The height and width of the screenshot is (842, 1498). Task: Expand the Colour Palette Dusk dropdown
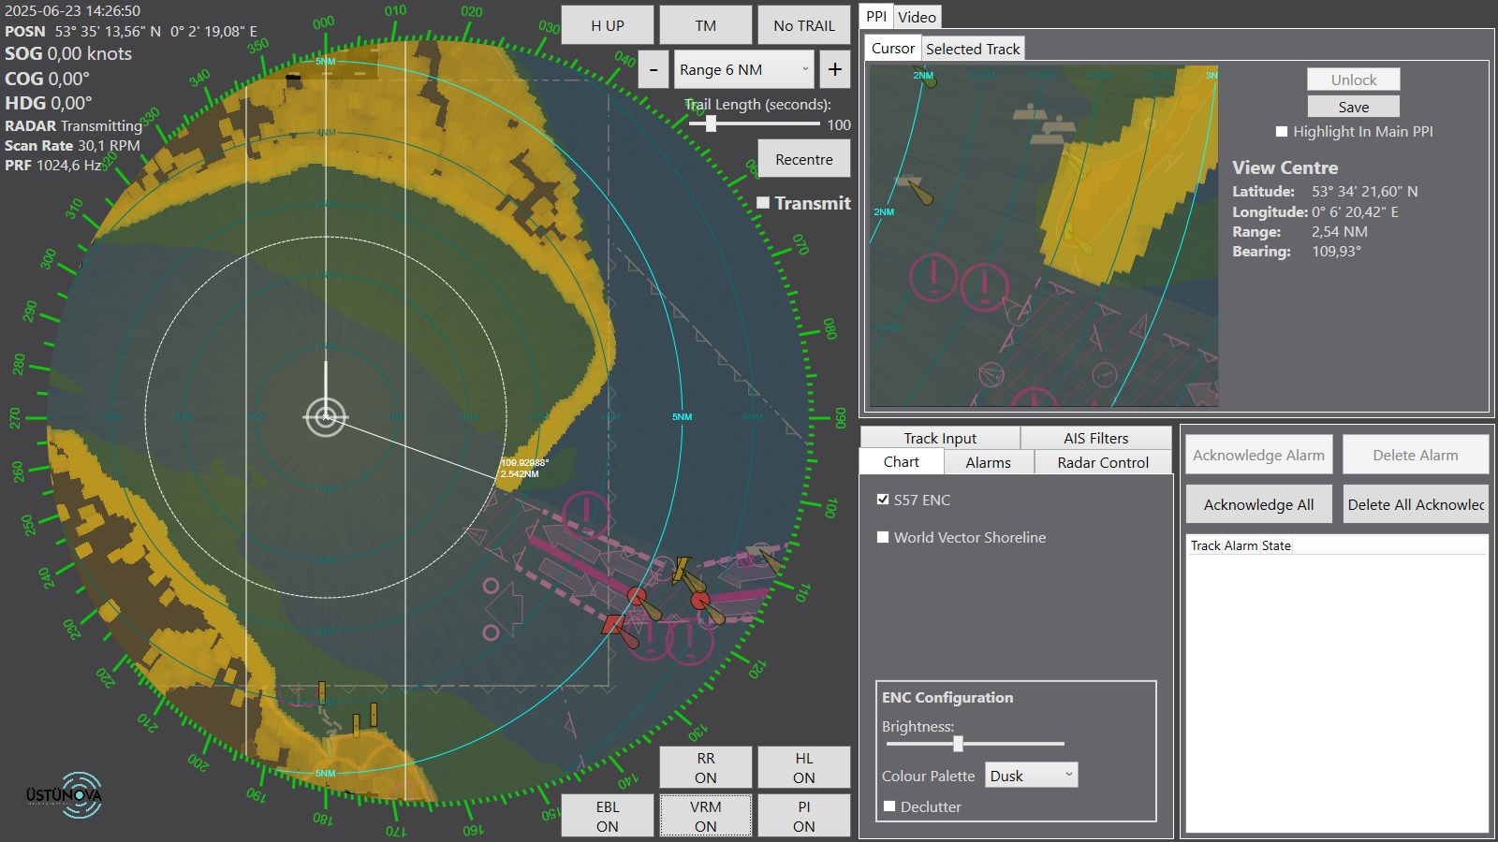[x=1031, y=776]
